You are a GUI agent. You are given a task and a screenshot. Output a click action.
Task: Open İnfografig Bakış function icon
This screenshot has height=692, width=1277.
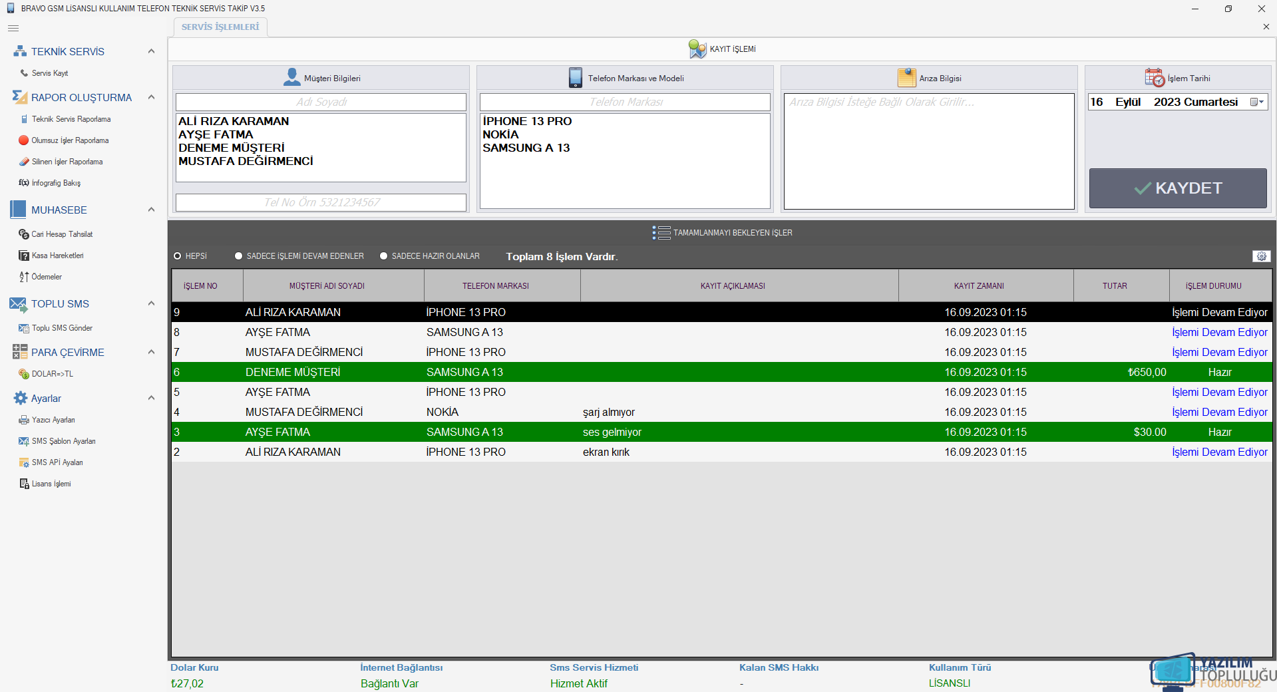[x=24, y=183]
